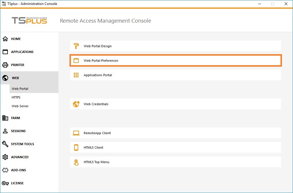Screen dimensions: 293x193
Task: Click the Printer icon in sidebar
Action: pyautogui.click(x=5, y=65)
